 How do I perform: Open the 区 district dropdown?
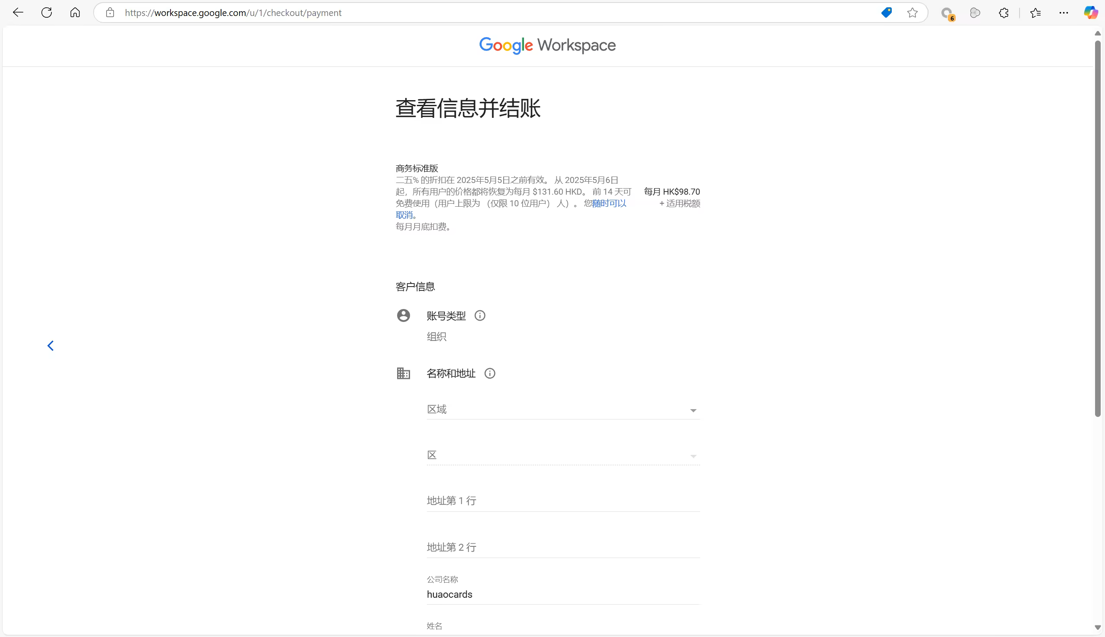562,456
